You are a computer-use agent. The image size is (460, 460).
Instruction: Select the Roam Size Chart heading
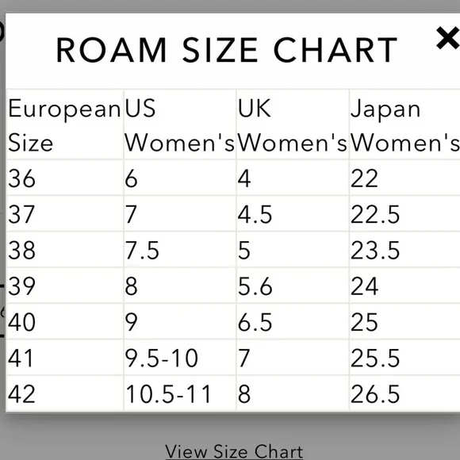point(227,50)
